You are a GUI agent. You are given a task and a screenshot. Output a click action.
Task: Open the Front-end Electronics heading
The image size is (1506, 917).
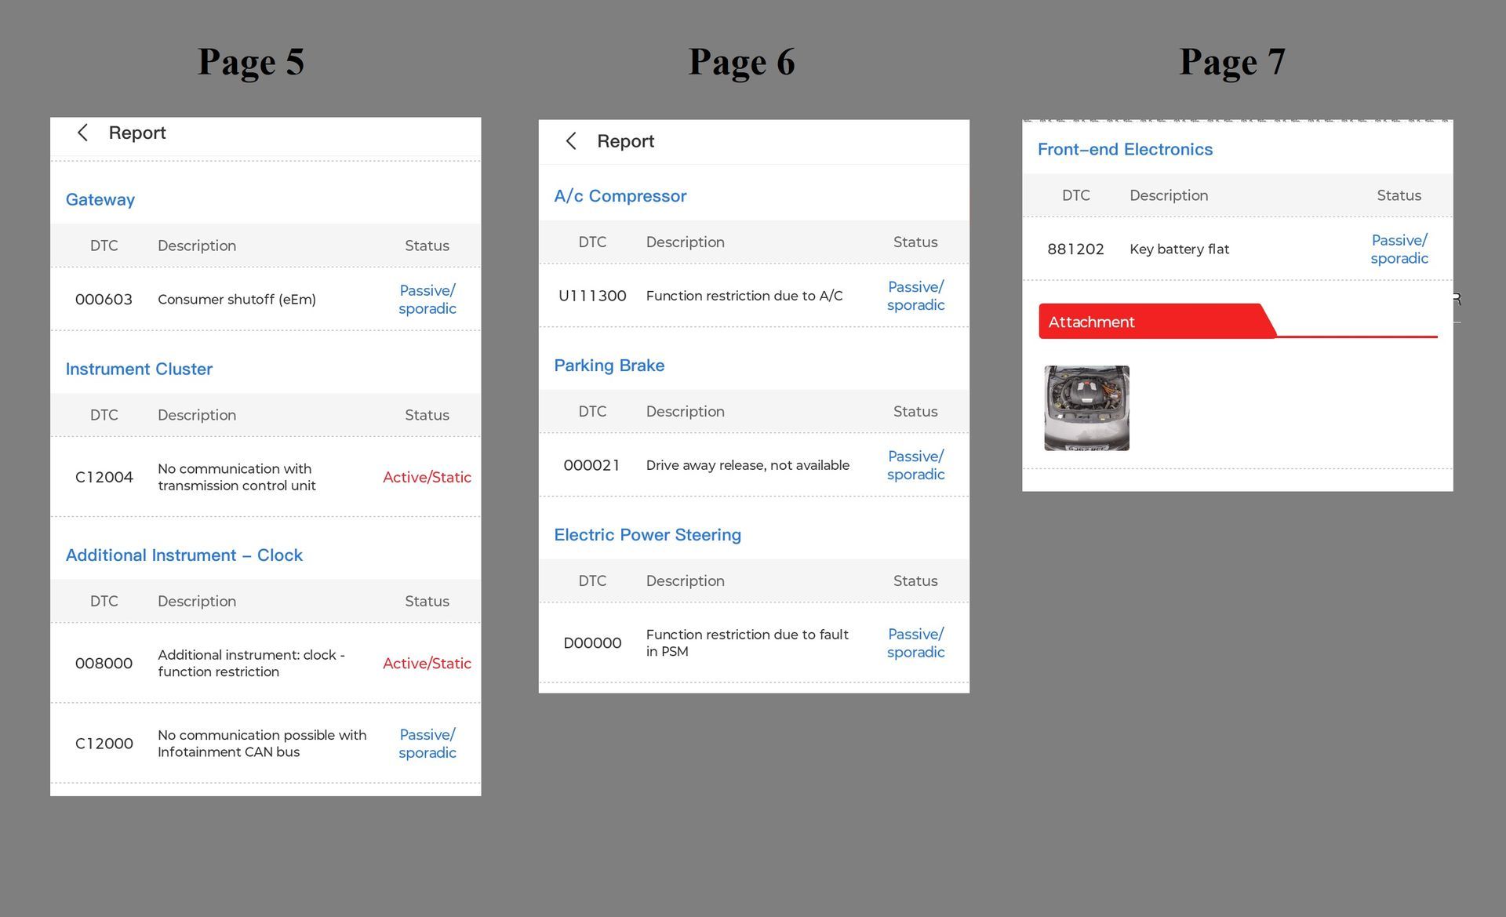click(x=1125, y=149)
